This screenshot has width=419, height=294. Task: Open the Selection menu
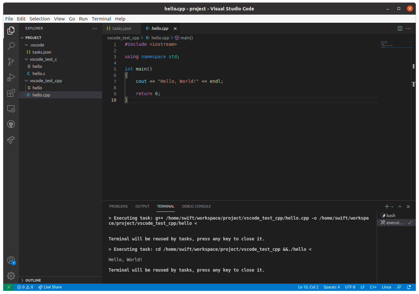[x=40, y=19]
